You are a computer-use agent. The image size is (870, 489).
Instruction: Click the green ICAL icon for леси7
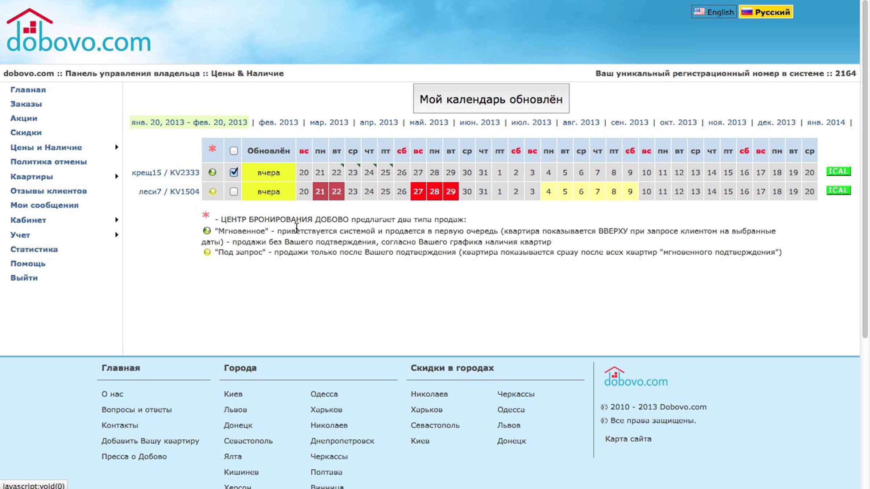(838, 191)
